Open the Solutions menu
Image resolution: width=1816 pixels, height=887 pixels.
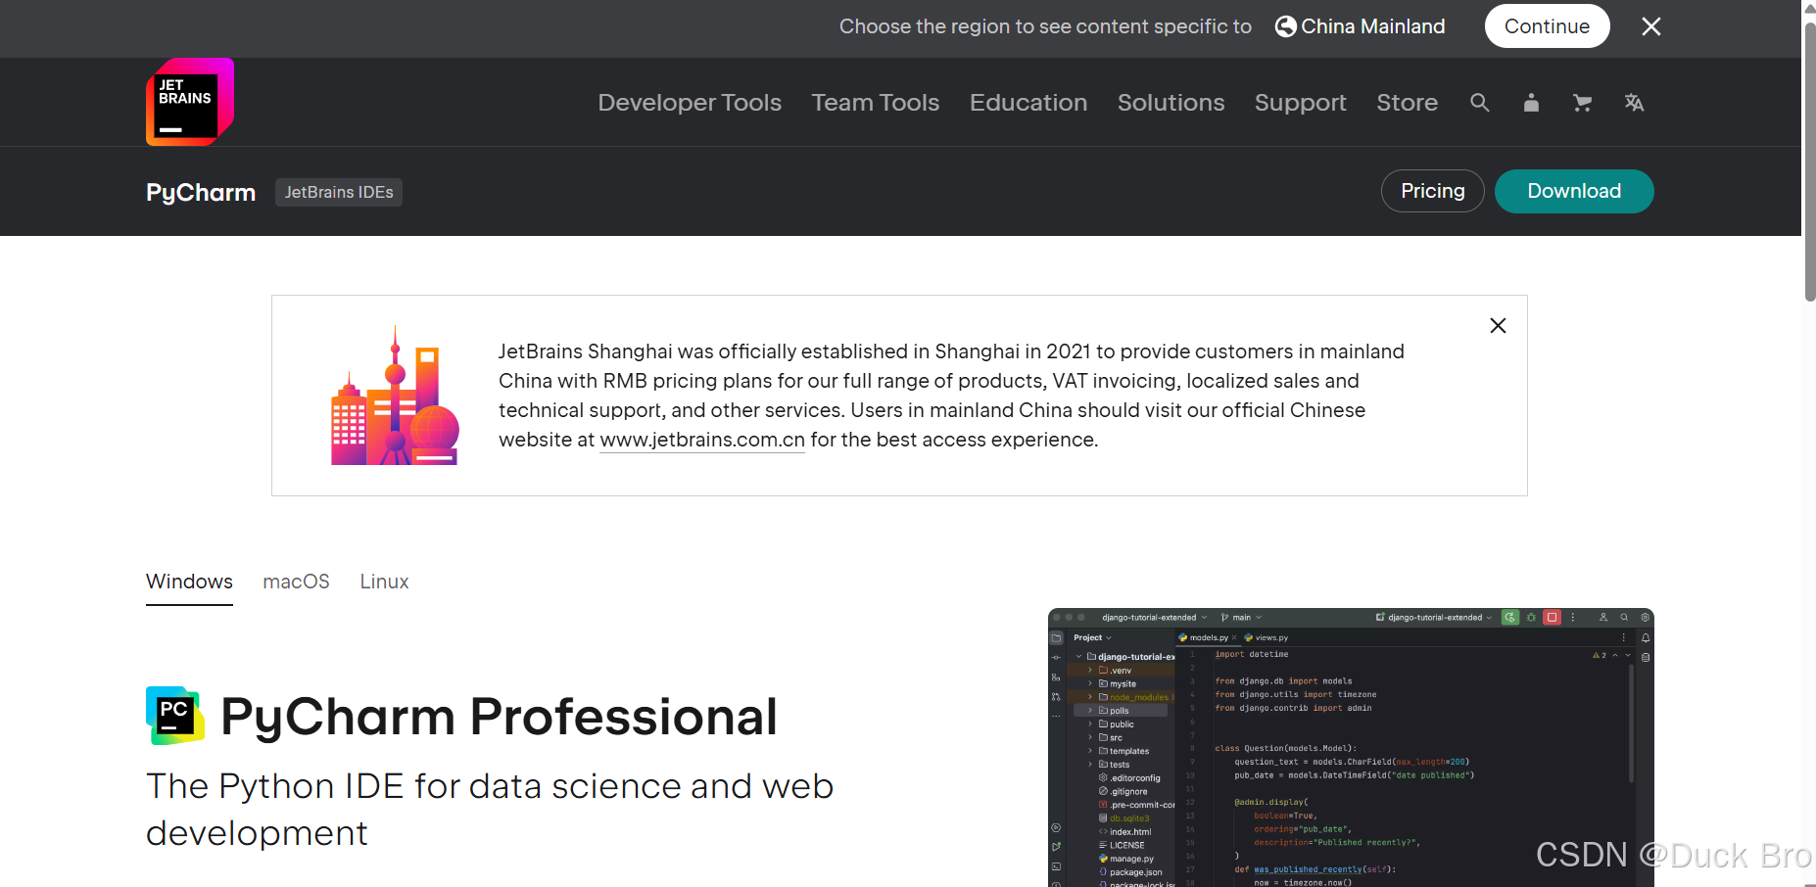pos(1171,103)
